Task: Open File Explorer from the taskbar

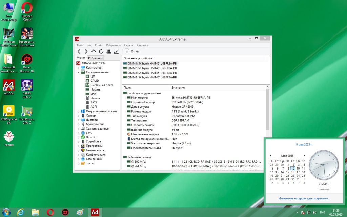Action: pyautogui.click(x=35, y=212)
